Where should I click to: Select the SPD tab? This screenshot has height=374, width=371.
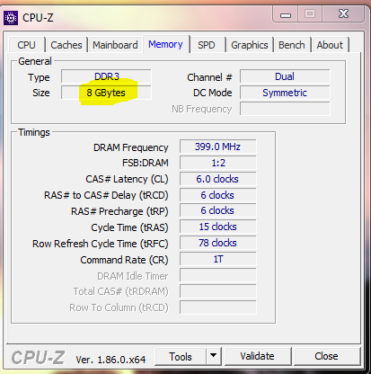point(207,45)
